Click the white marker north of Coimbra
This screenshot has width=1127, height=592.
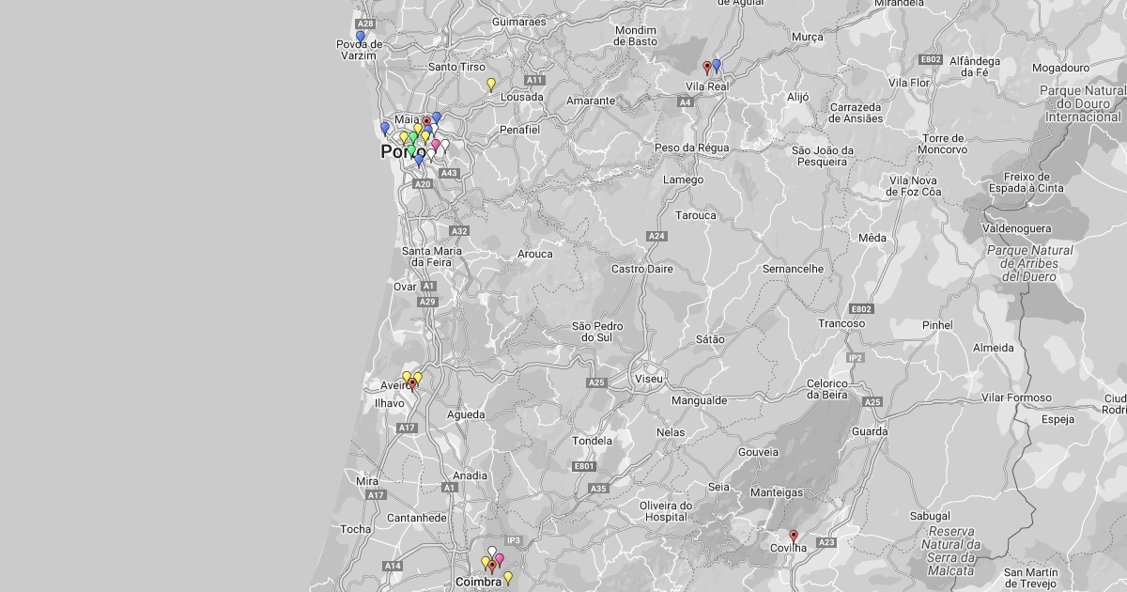coord(491,553)
